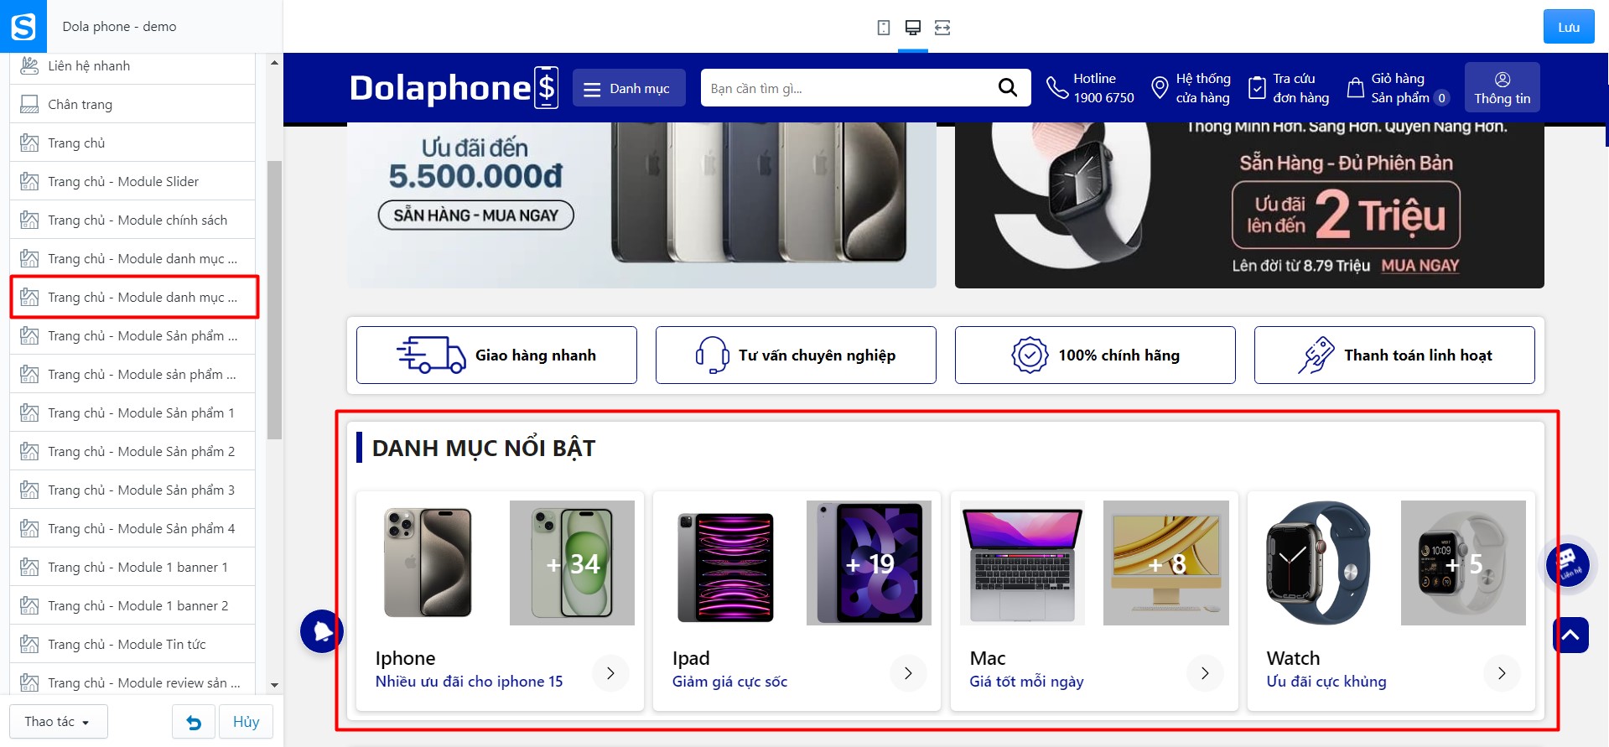The width and height of the screenshot is (1609, 747).
Task: Open Trang chủ - Module Sản phẩm 3
Action: (132, 490)
